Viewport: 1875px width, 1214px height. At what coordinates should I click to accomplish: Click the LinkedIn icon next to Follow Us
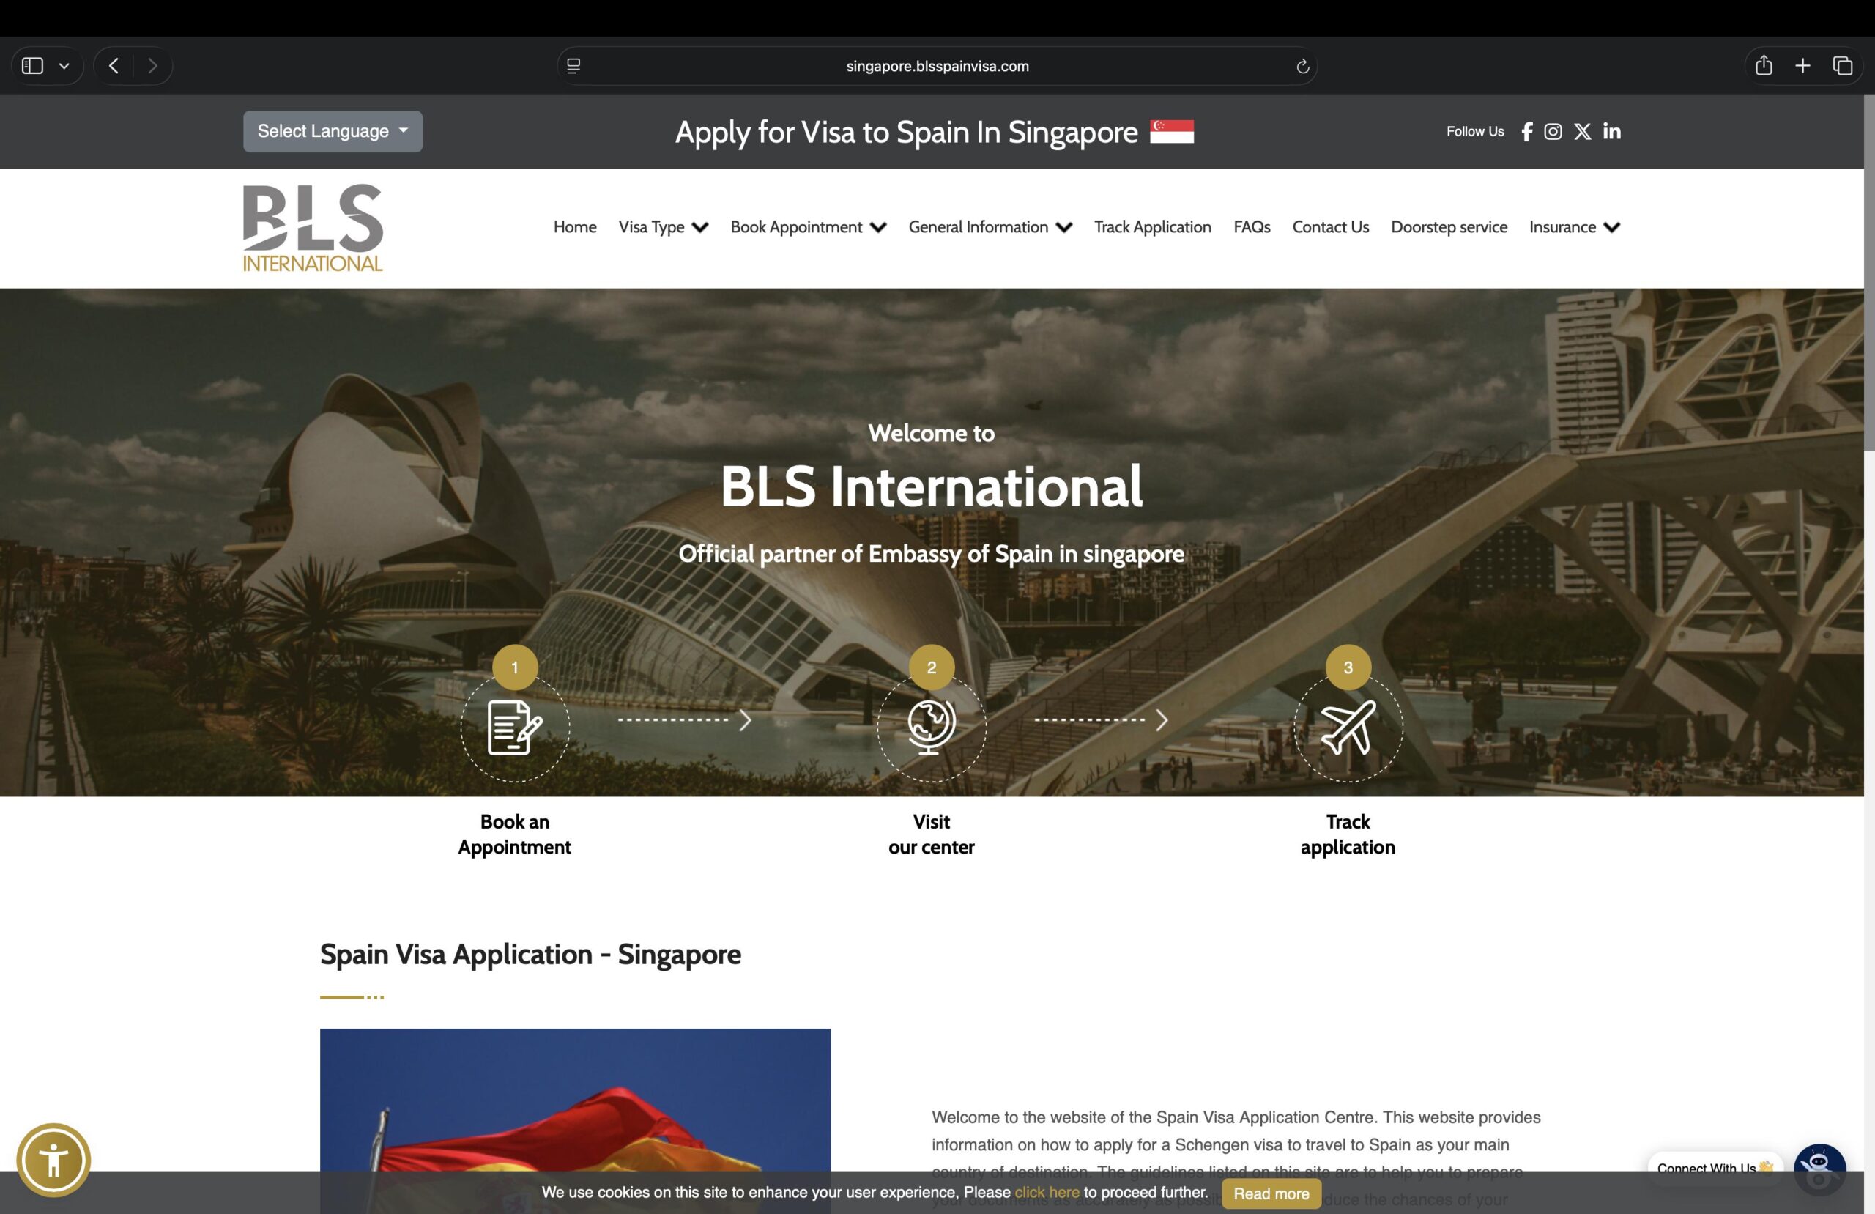pyautogui.click(x=1611, y=131)
